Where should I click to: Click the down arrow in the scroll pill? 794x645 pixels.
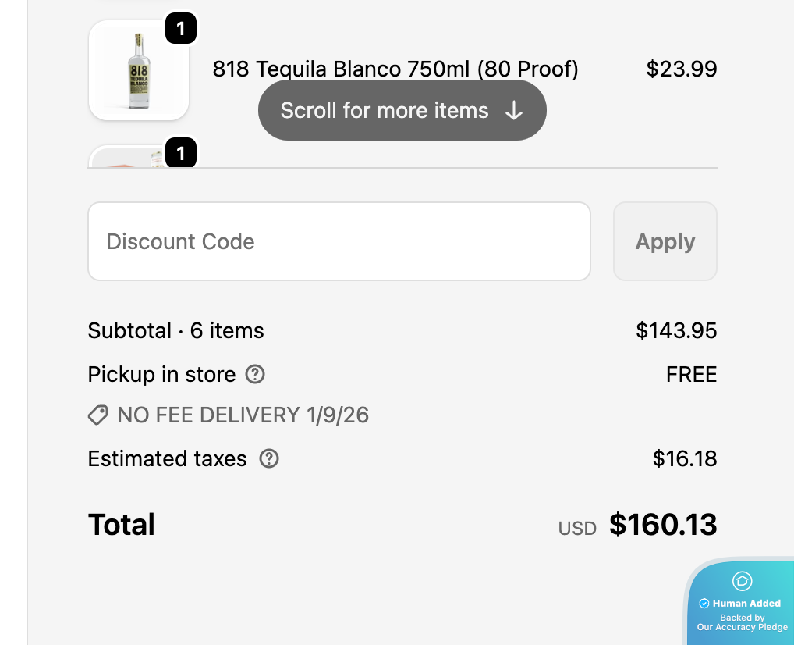[x=513, y=111]
